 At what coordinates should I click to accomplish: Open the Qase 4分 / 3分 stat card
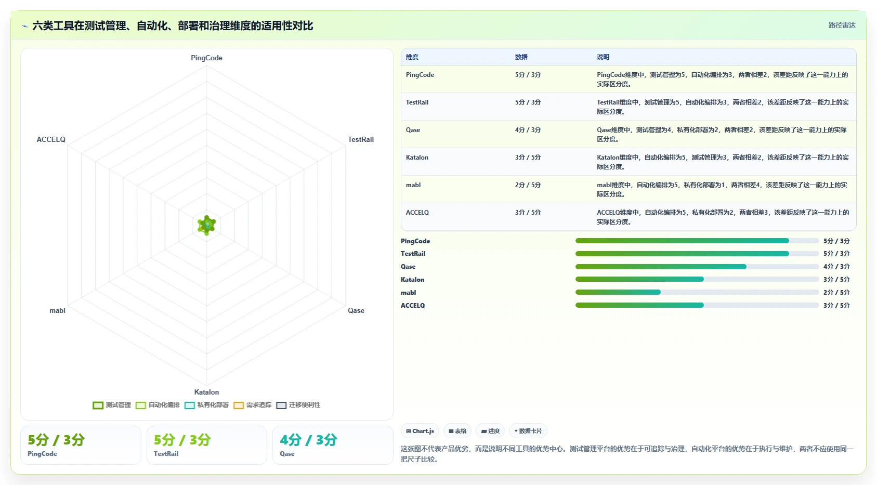(333, 445)
